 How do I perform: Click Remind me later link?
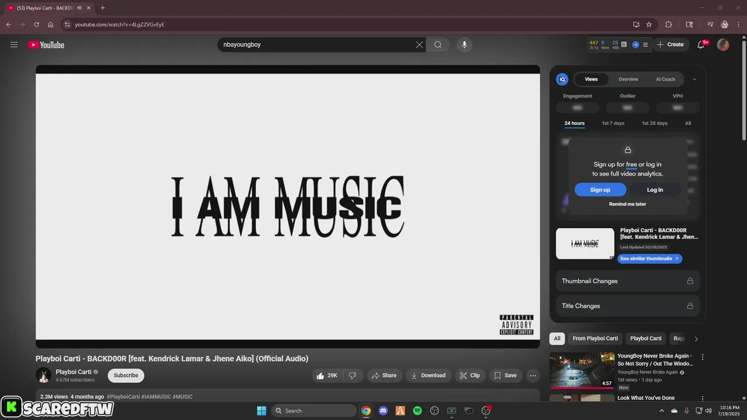[x=627, y=204]
